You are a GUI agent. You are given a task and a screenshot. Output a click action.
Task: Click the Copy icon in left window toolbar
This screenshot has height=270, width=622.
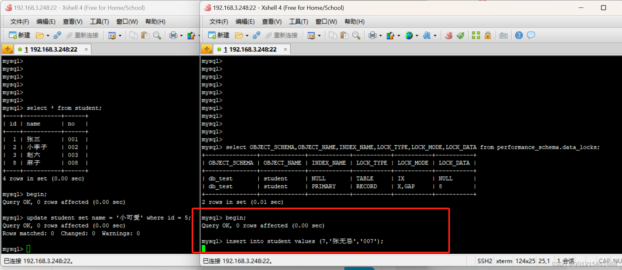(133, 35)
